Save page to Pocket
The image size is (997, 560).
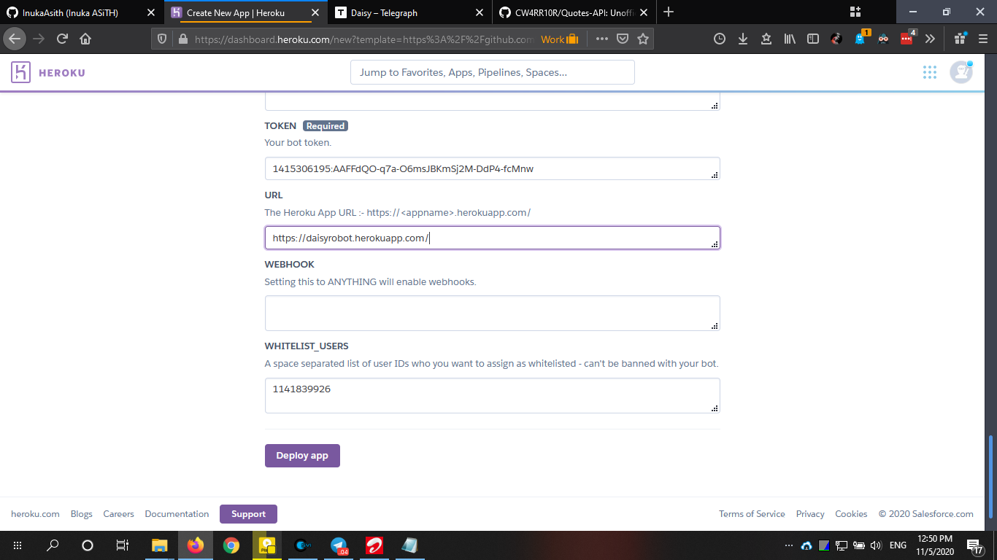[623, 39]
